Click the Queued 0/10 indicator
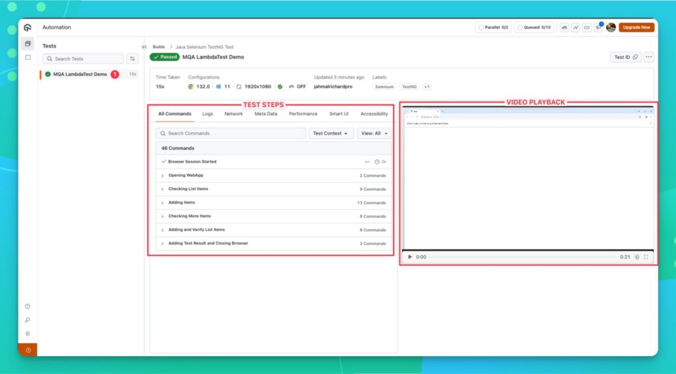The height and width of the screenshot is (374, 676). pos(534,27)
